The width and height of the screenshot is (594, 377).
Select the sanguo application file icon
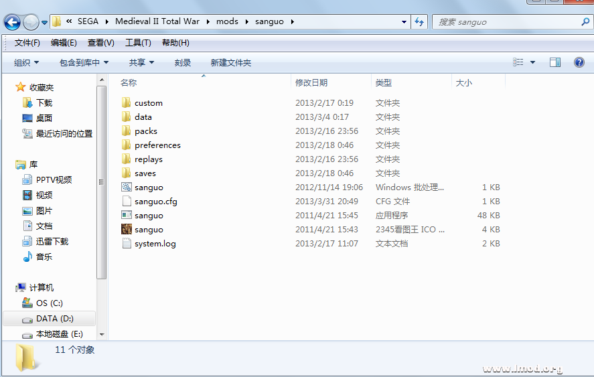[x=127, y=215]
